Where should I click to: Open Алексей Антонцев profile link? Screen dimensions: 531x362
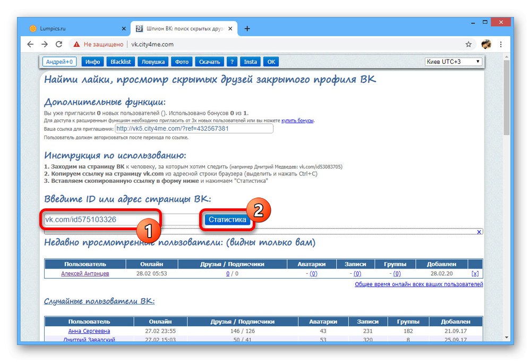click(x=85, y=274)
